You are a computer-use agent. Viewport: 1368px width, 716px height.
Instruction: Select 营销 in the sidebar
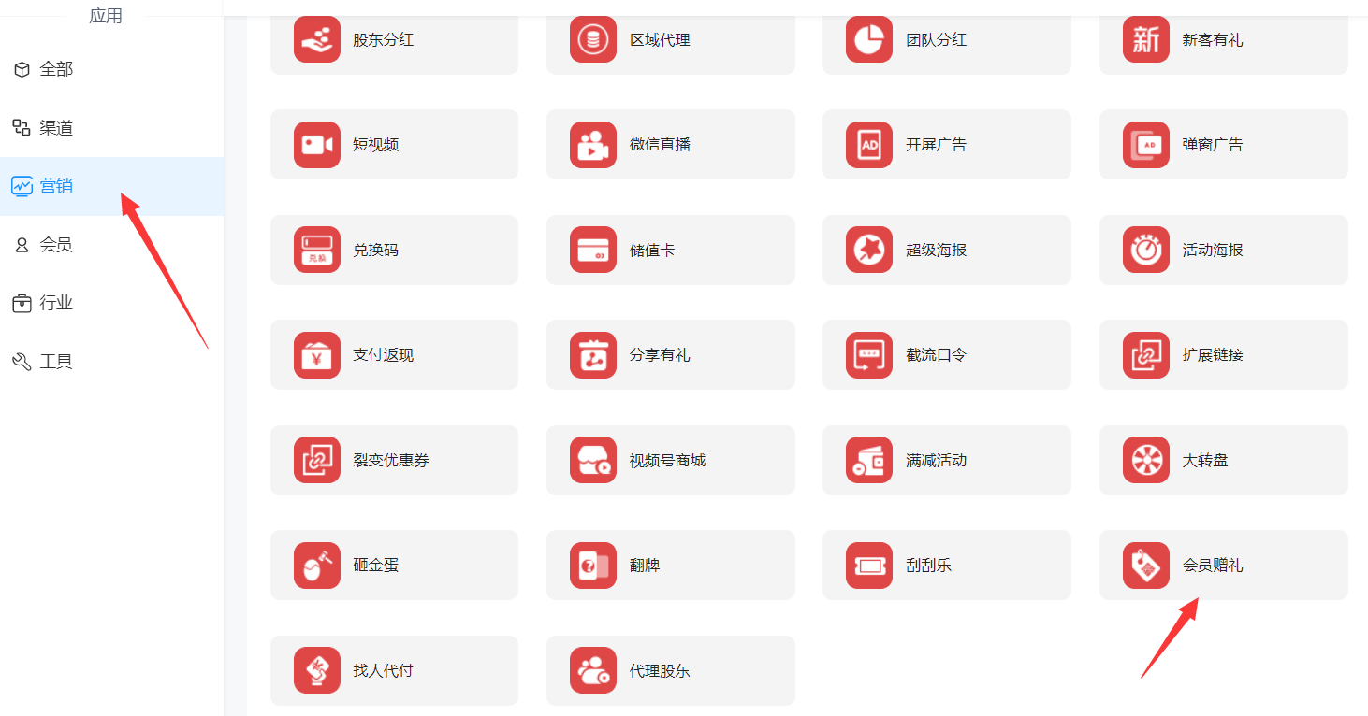(x=111, y=186)
